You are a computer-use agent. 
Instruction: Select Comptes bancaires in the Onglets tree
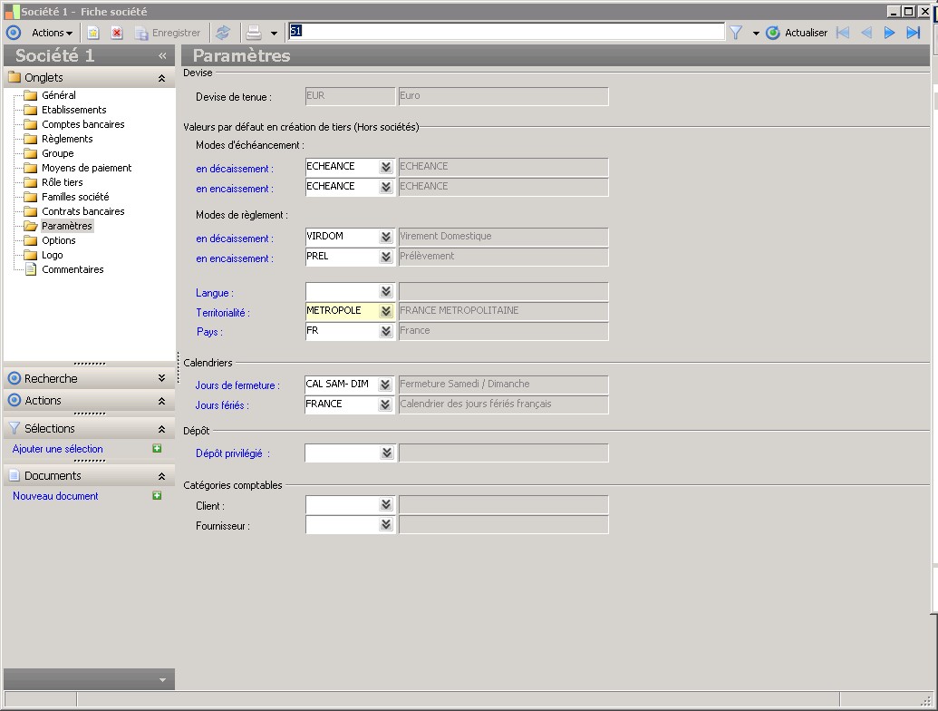pyautogui.click(x=82, y=124)
